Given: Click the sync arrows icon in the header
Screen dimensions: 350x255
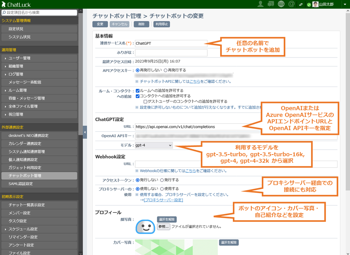Looking at the screenshot, I should 301,4.
